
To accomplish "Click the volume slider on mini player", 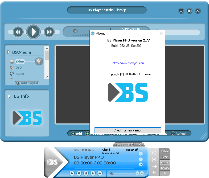I will click(x=124, y=173).
